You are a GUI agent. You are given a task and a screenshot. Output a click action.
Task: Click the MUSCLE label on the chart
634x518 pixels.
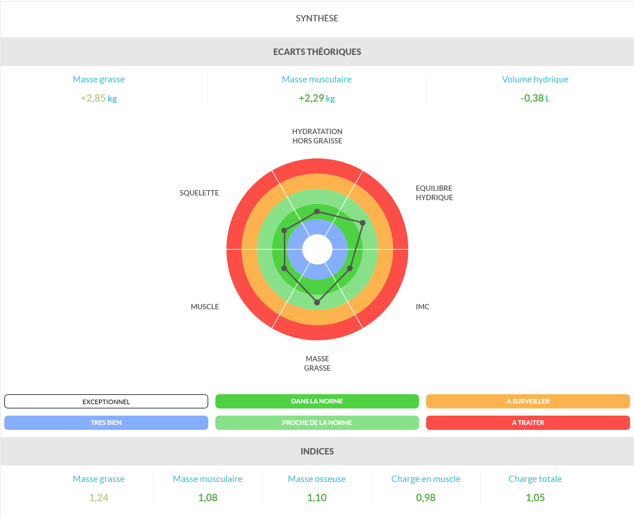tap(205, 306)
